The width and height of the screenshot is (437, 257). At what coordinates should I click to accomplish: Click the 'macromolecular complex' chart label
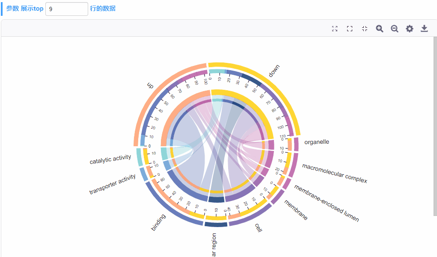tap(335, 173)
